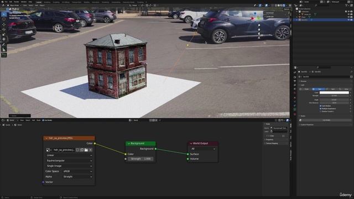354x199 pixels.
Task: Open the Color Space sRGB dropdown
Action: (77, 171)
